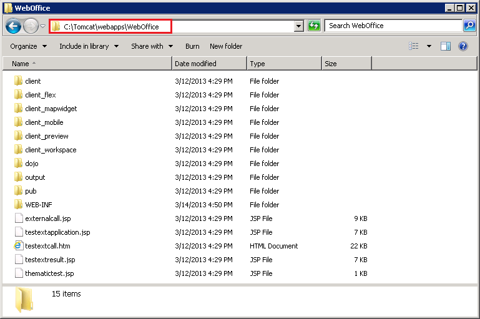Select the pub folder icon
This screenshot has width=480, height=319.
coord(18,191)
